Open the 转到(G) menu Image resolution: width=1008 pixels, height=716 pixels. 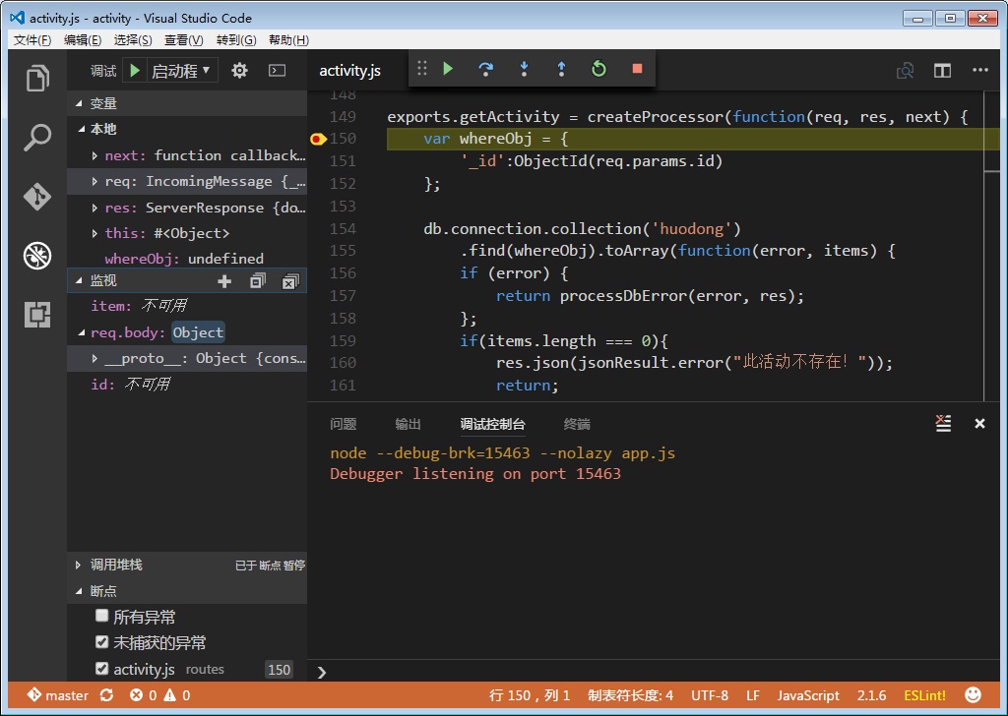tap(236, 39)
